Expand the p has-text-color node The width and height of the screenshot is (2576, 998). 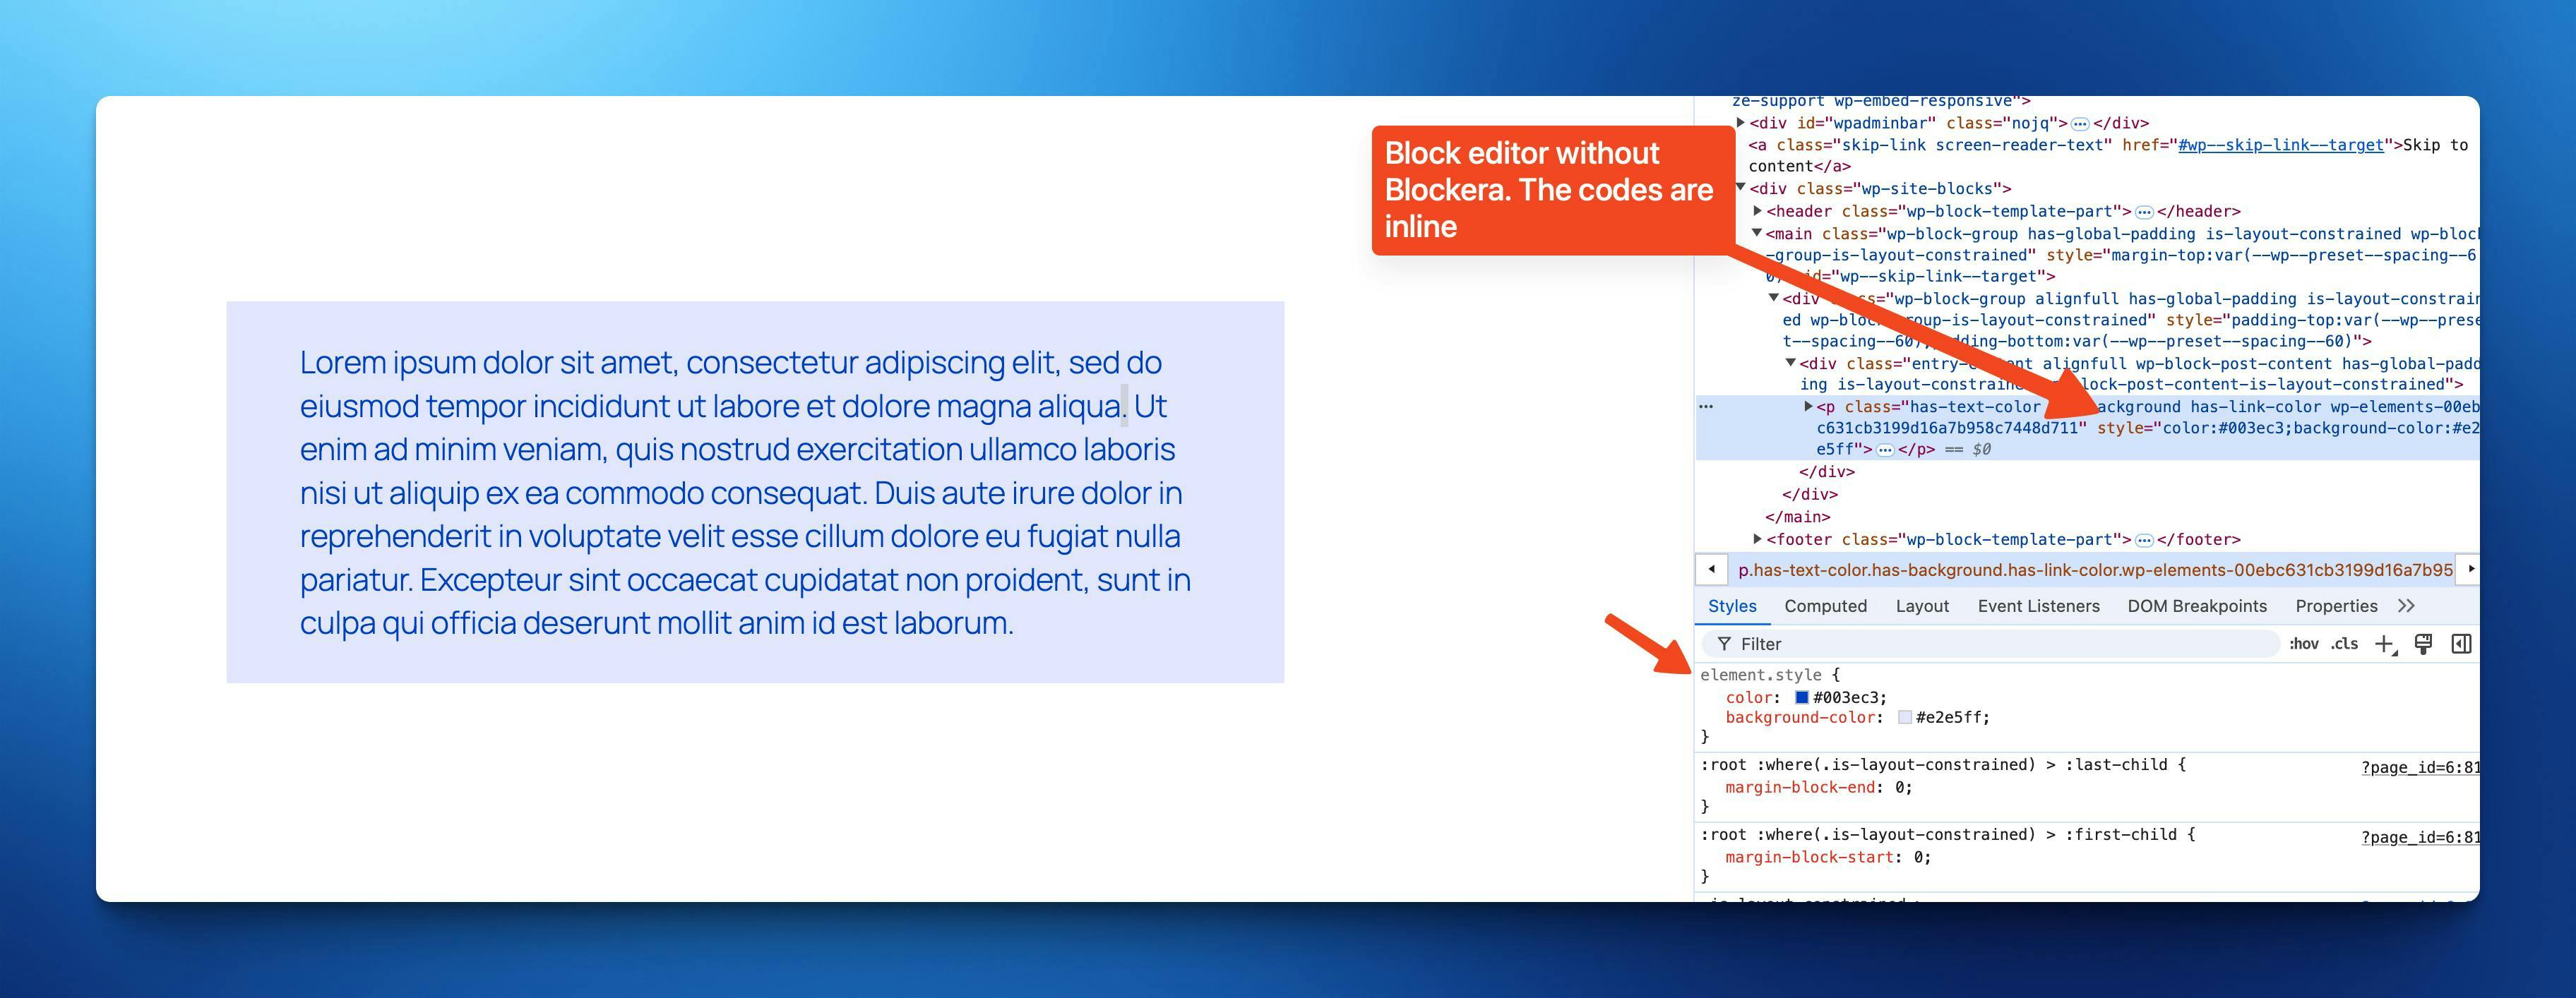[x=1808, y=406]
